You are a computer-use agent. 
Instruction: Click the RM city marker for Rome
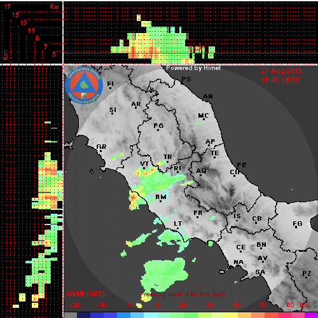click(160, 201)
